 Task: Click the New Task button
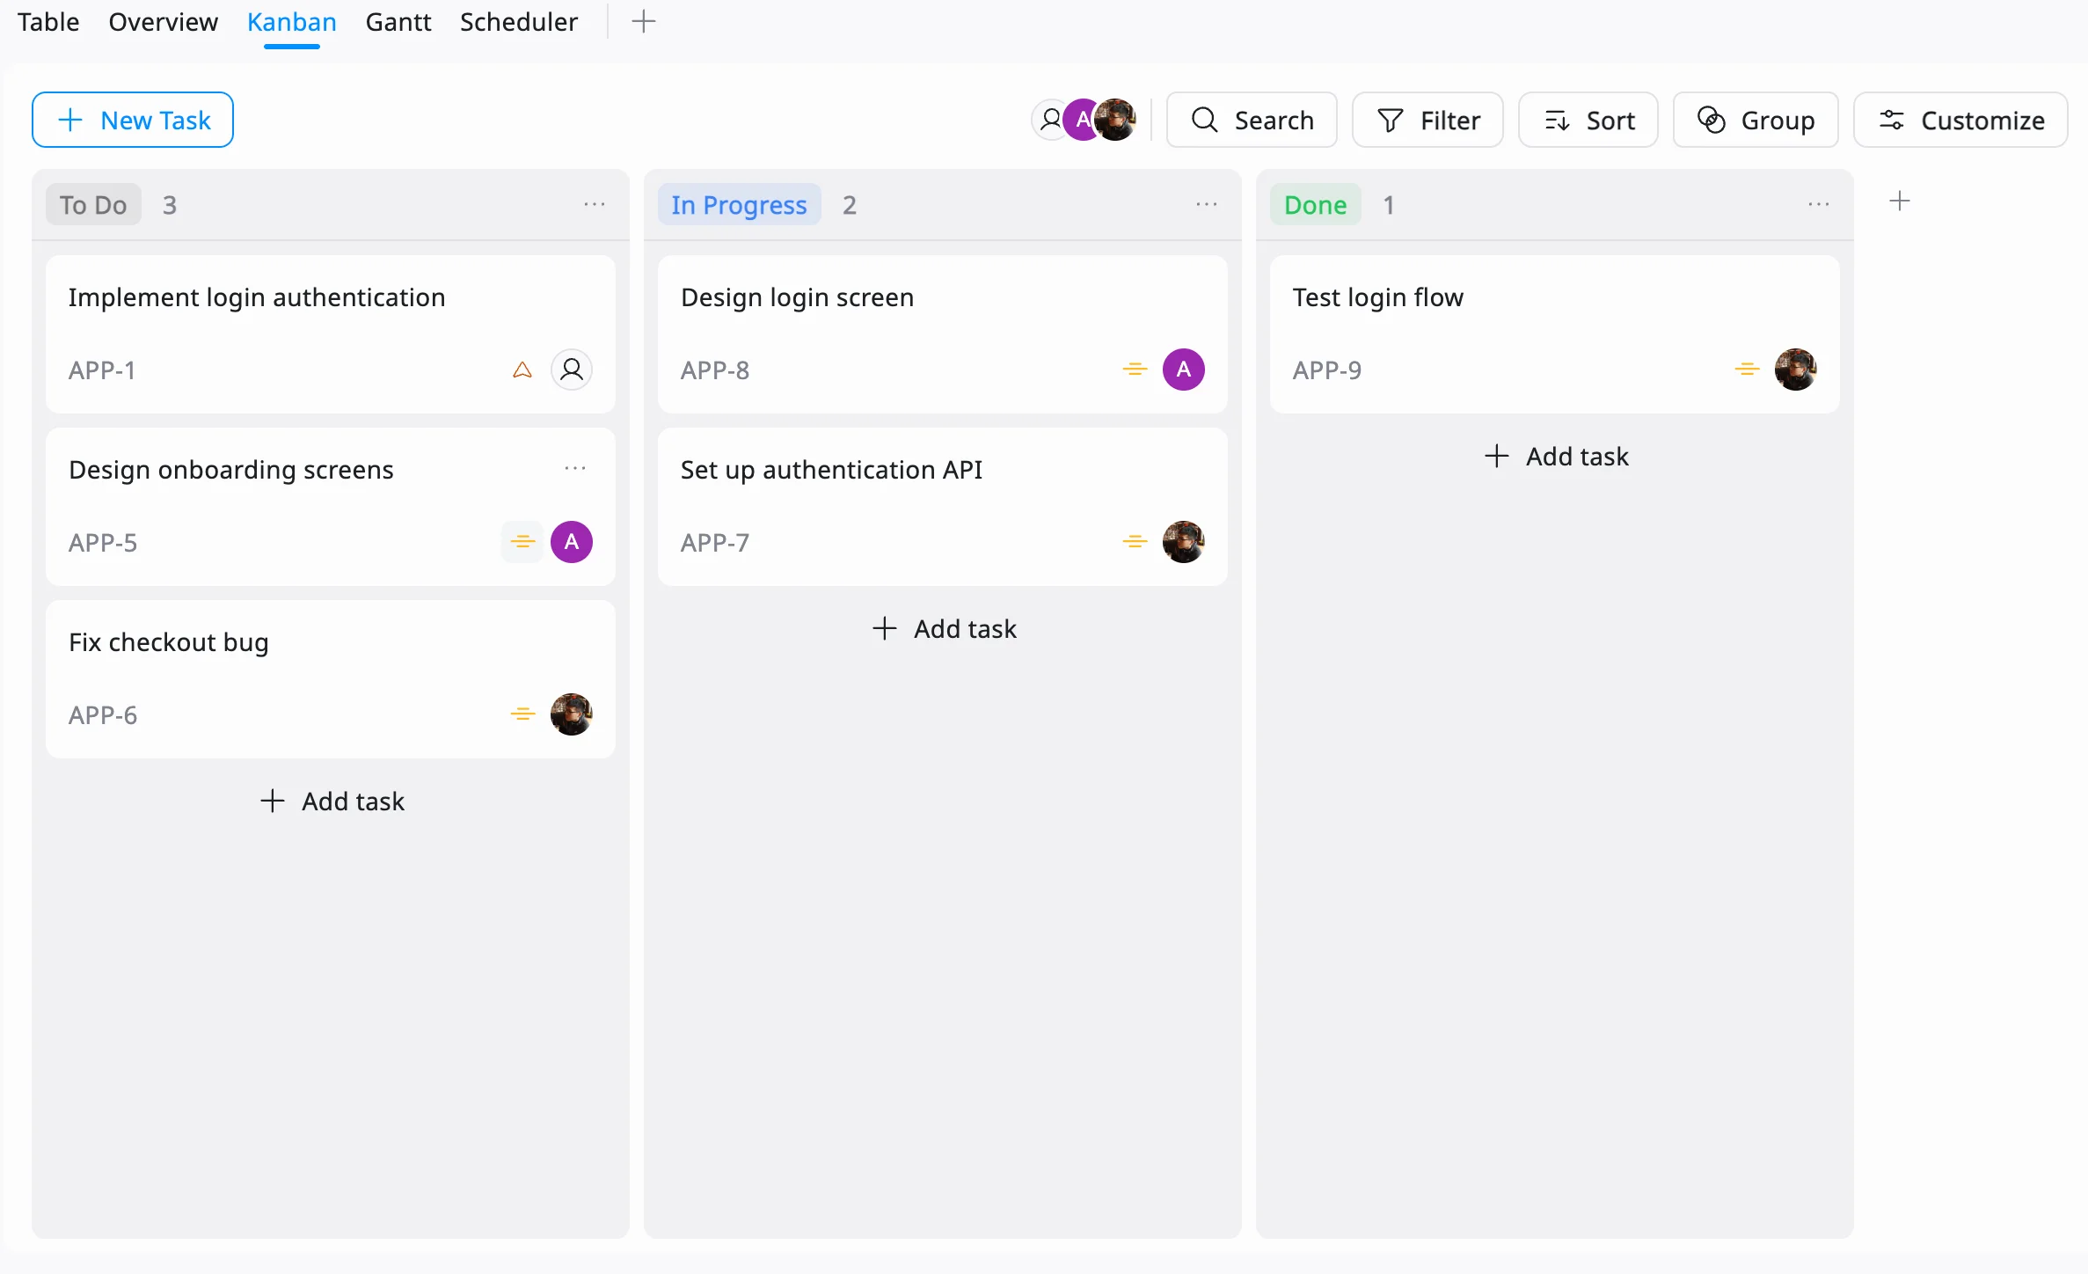[133, 120]
